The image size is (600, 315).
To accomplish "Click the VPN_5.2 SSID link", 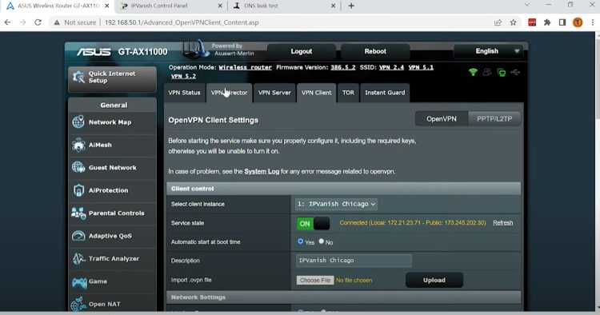I will click(x=183, y=76).
